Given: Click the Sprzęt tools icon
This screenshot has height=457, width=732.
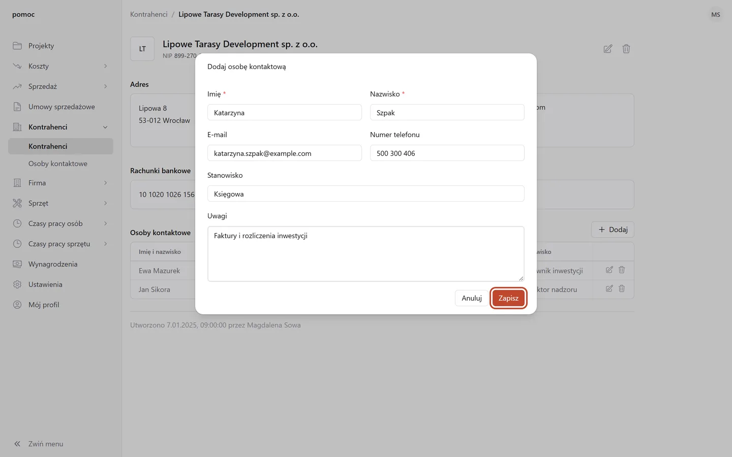Looking at the screenshot, I should [17, 203].
